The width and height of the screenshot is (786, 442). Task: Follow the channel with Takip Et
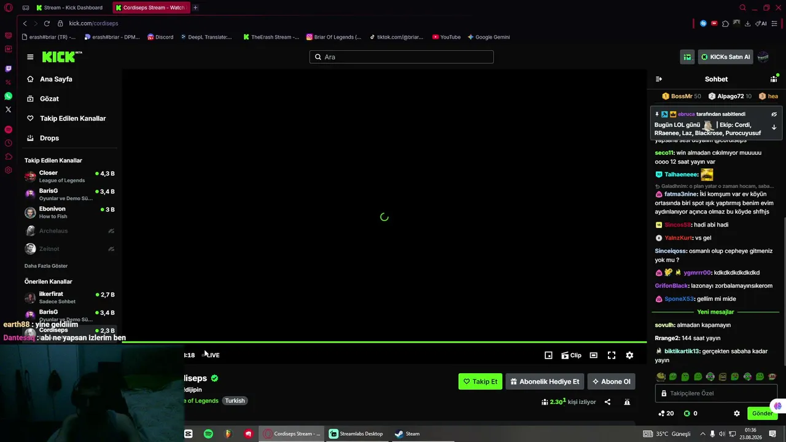(480, 381)
